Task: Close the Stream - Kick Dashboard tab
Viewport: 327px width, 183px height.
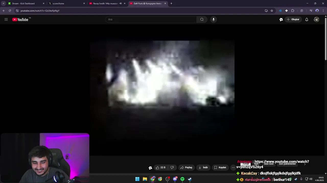Action: click(x=43, y=4)
